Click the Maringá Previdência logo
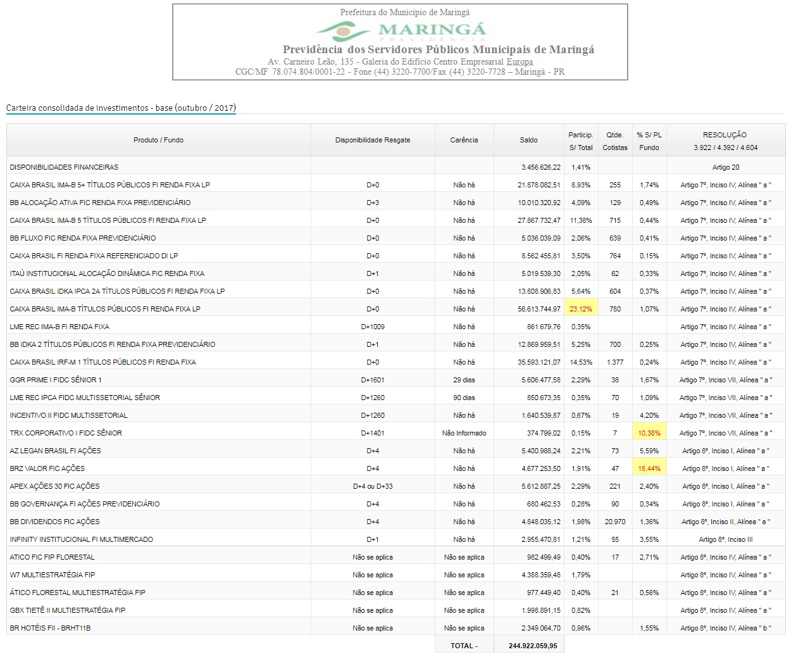This screenshot has width=791, height=659. coord(401,30)
